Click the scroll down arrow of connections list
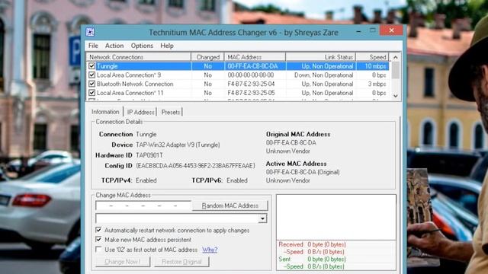 (x=396, y=96)
